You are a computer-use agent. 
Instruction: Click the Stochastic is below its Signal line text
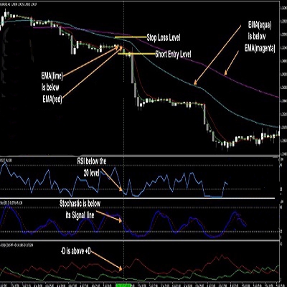click(x=80, y=210)
